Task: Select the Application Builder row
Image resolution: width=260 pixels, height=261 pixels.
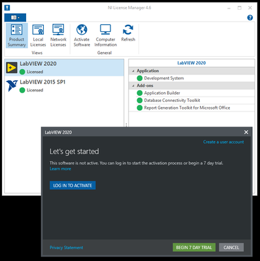Action: tap(191, 93)
